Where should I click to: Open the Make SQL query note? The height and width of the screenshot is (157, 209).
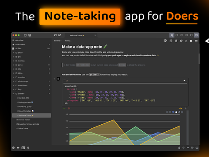click(x=25, y=107)
